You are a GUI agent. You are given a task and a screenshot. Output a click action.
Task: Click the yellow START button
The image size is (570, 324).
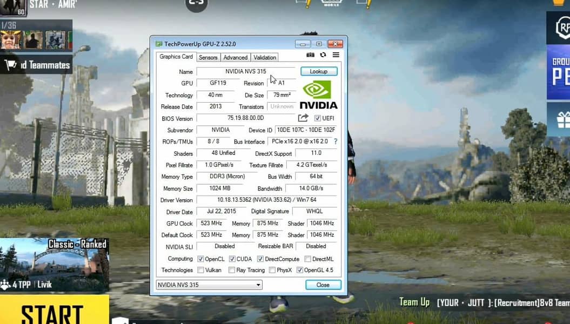coord(54,309)
